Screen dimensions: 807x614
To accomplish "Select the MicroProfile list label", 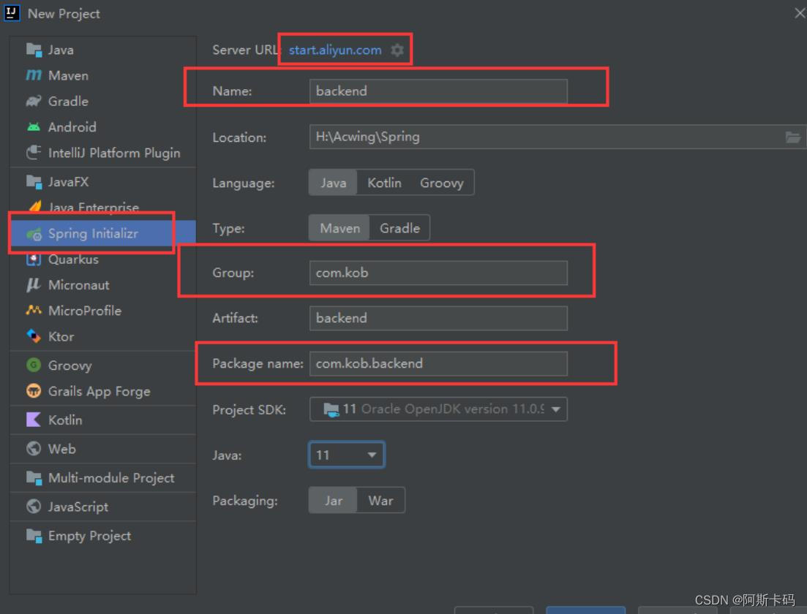I will 85,311.
